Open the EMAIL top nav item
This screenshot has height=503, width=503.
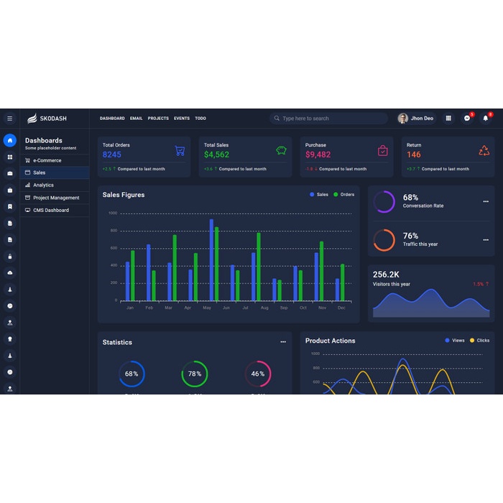pyautogui.click(x=137, y=119)
